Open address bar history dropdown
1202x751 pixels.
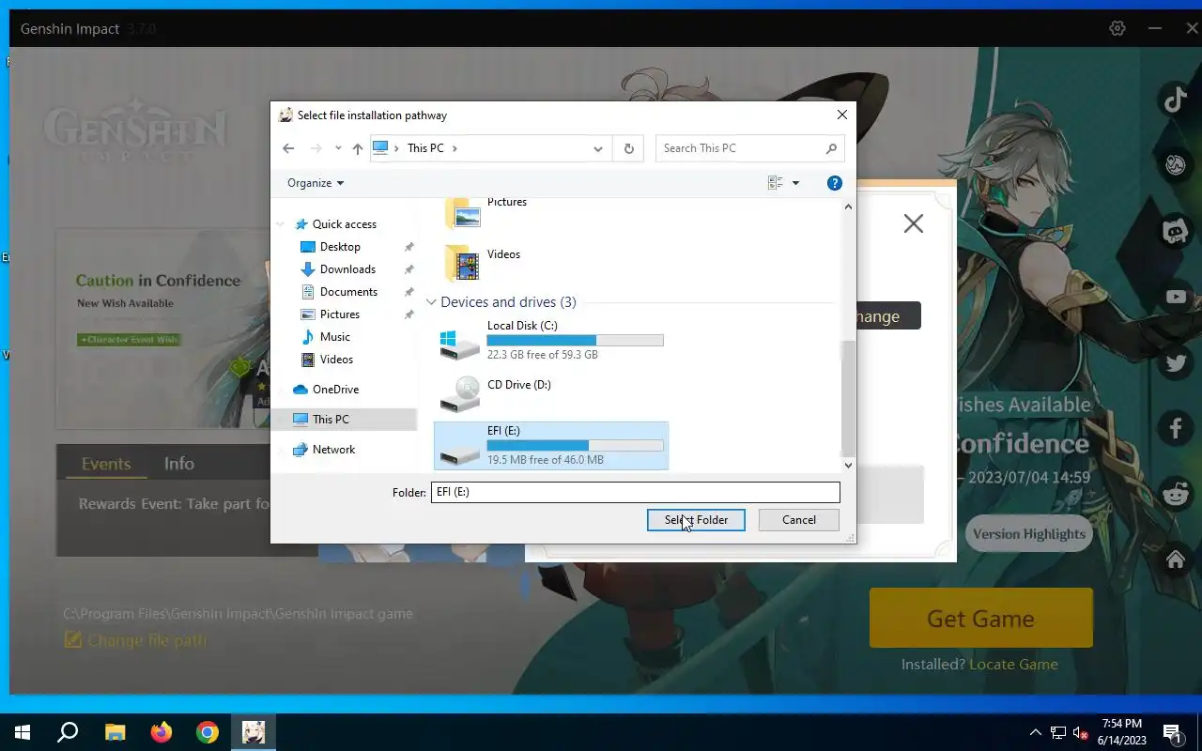pos(598,148)
